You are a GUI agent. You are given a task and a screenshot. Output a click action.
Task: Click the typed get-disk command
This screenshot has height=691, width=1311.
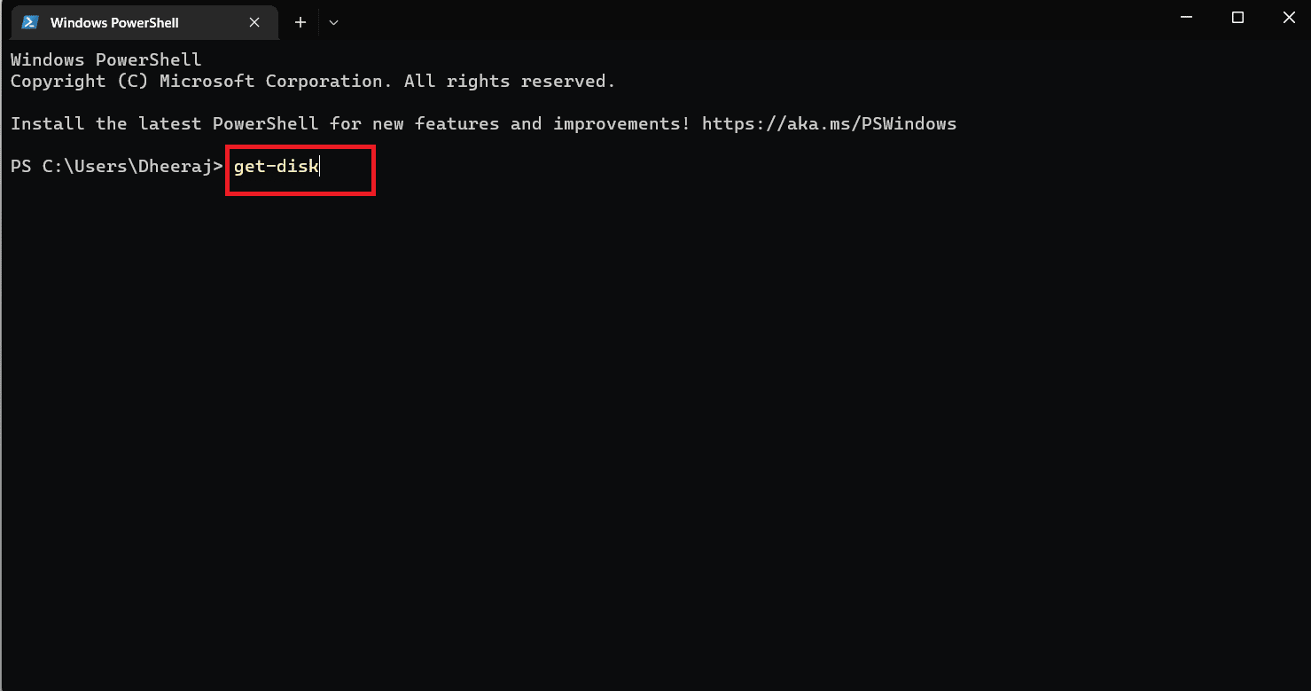pos(276,166)
